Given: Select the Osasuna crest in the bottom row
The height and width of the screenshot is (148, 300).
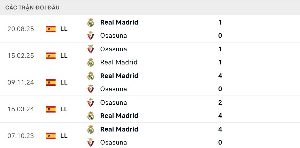Looking at the screenshot, I should click(x=90, y=142).
